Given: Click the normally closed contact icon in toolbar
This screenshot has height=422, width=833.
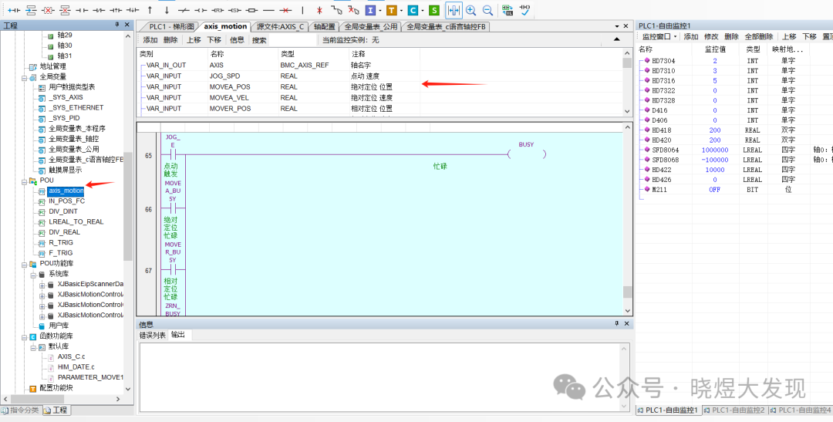Looking at the screenshot, I should pos(99,10).
